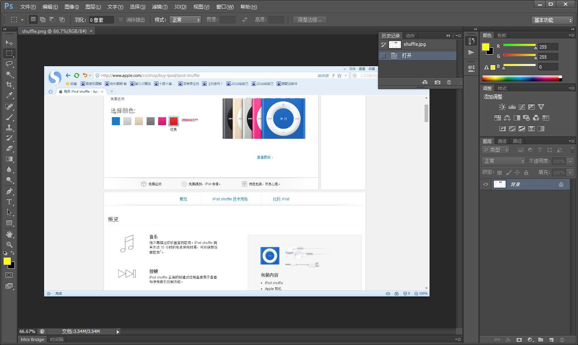The image size is (578, 345).
Task: Hide the 背景 layer visibility
Action: point(486,185)
